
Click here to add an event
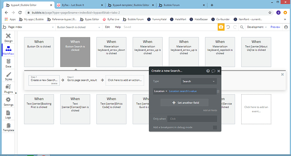[x=256, y=109]
